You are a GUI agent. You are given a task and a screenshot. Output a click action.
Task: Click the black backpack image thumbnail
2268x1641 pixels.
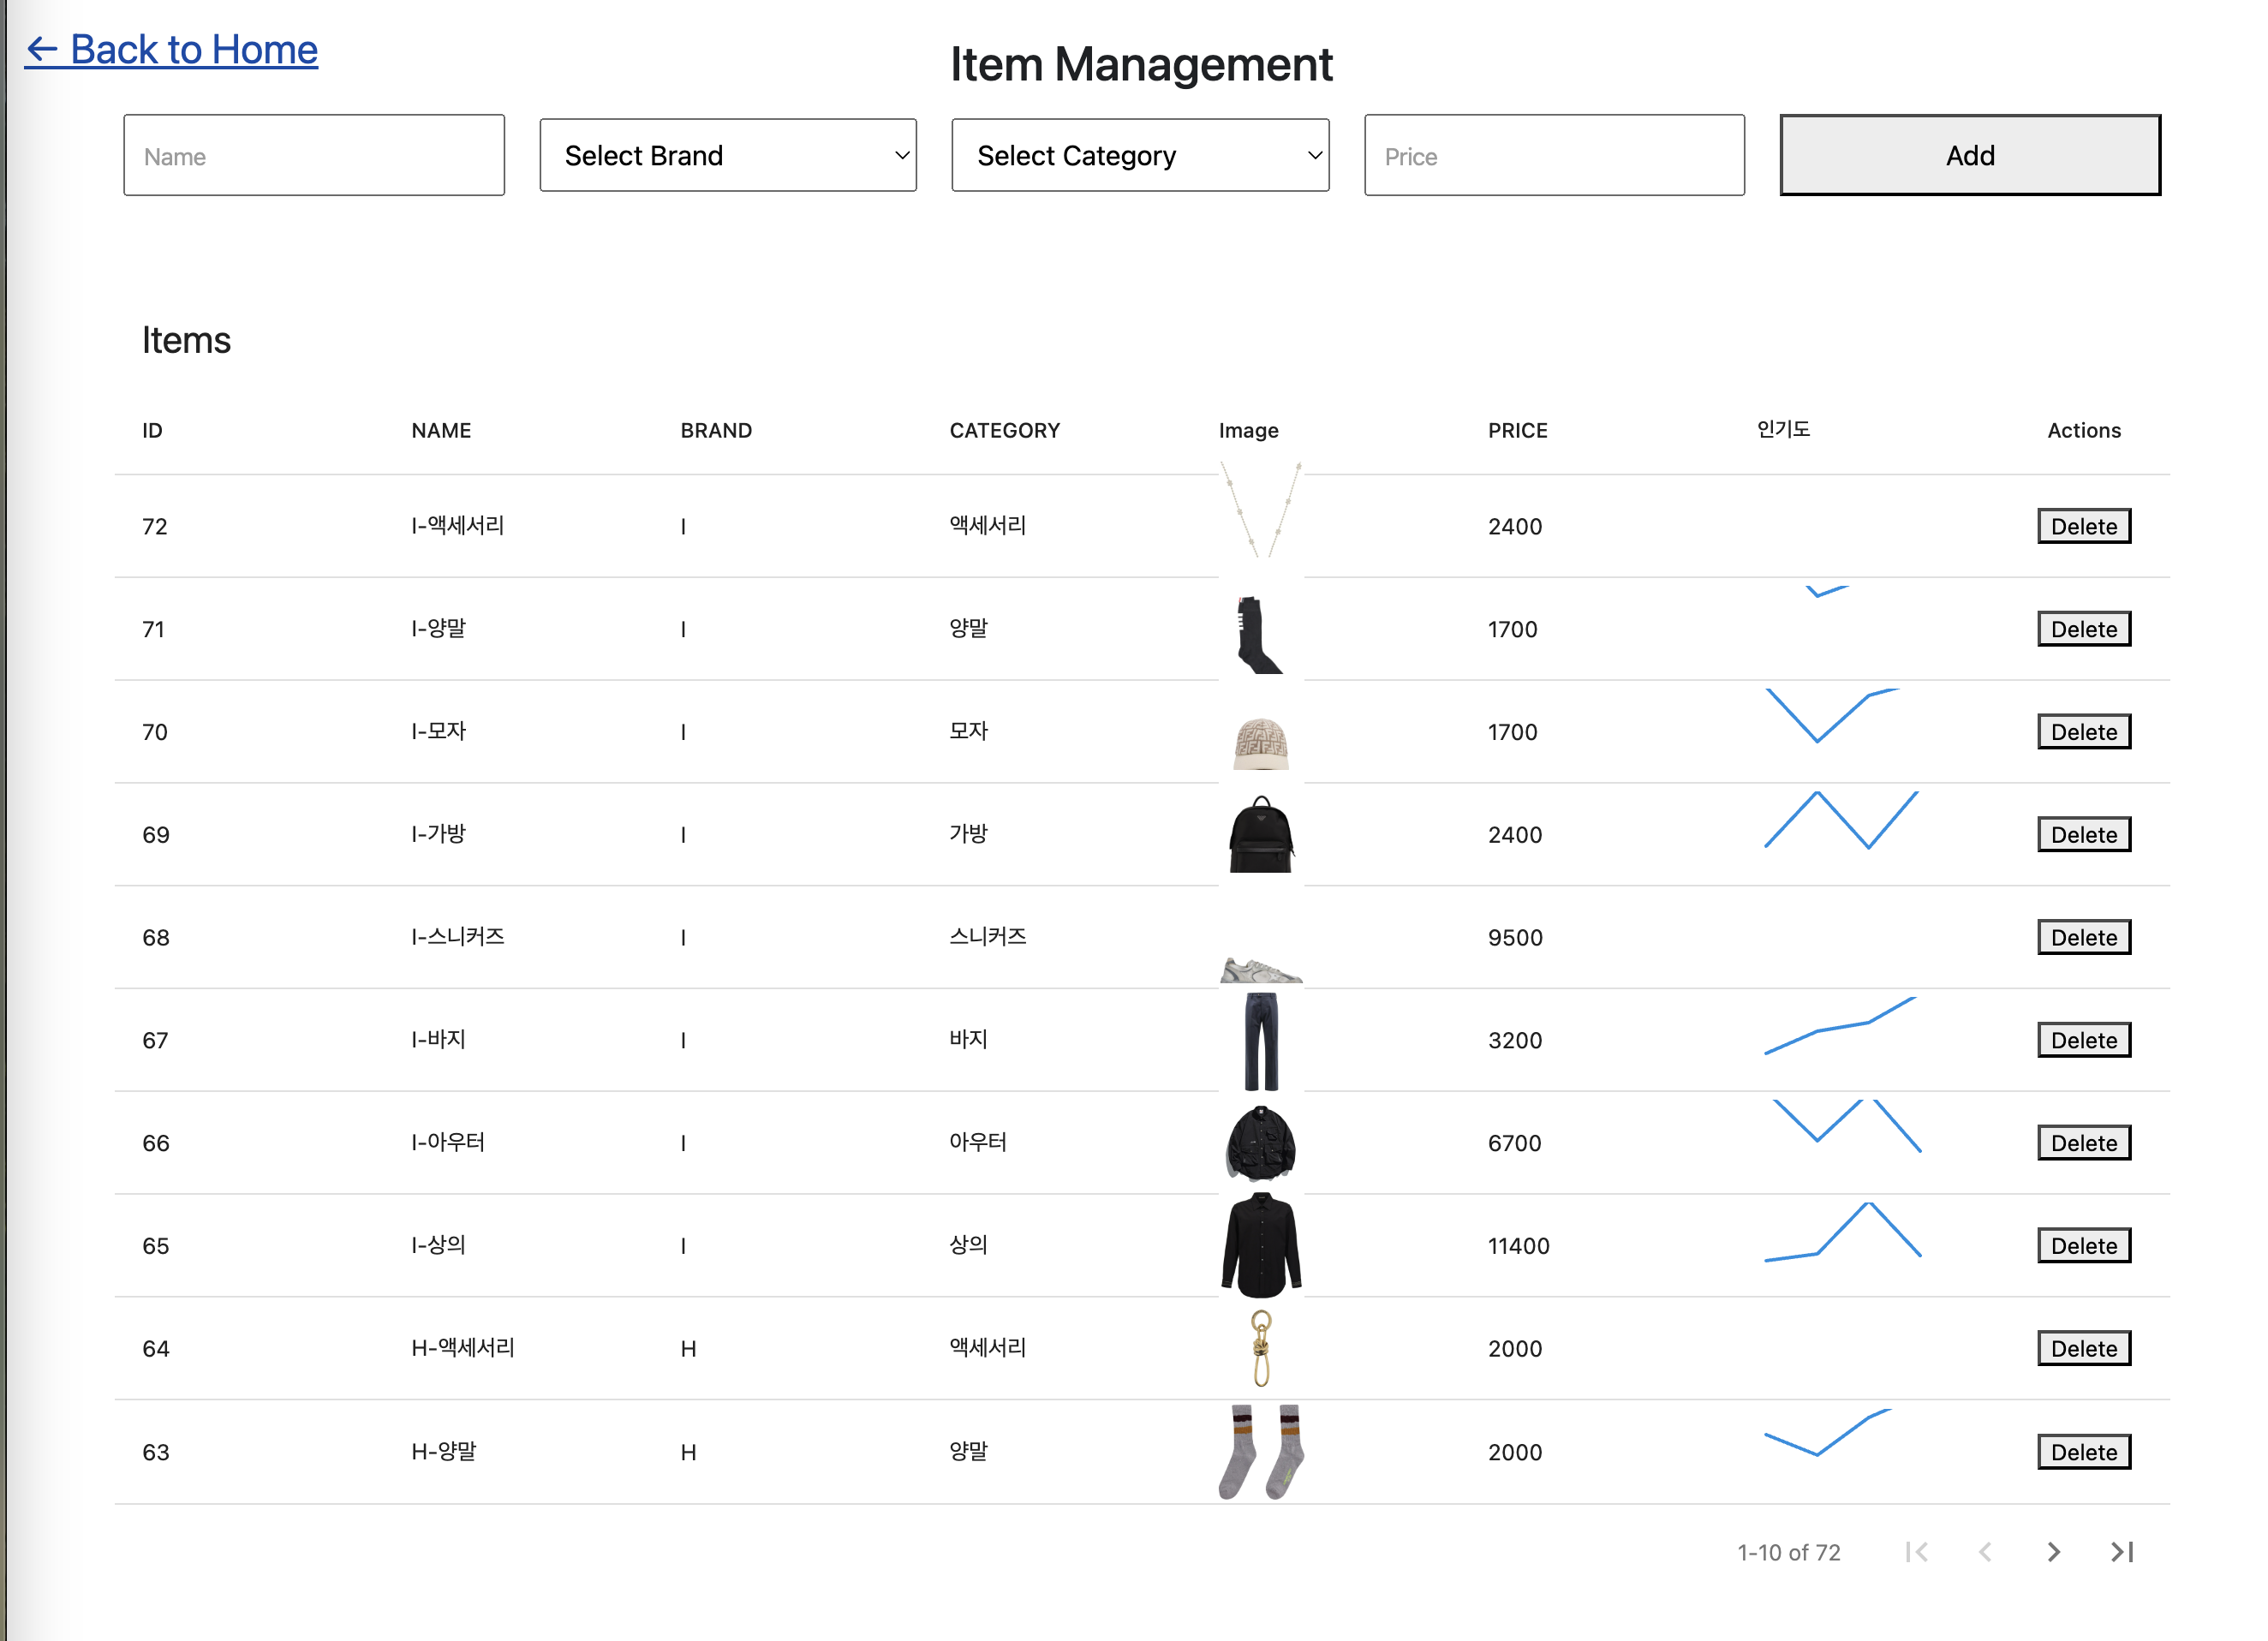click(x=1260, y=834)
